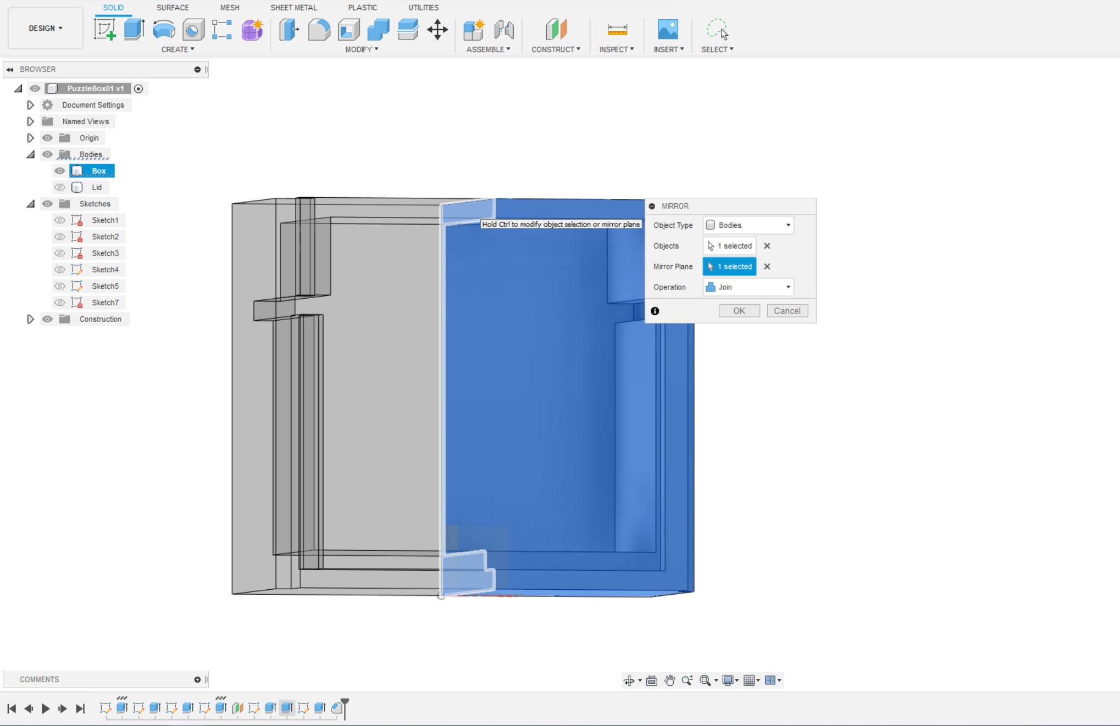Select the Move/Copy tool

[x=437, y=30]
